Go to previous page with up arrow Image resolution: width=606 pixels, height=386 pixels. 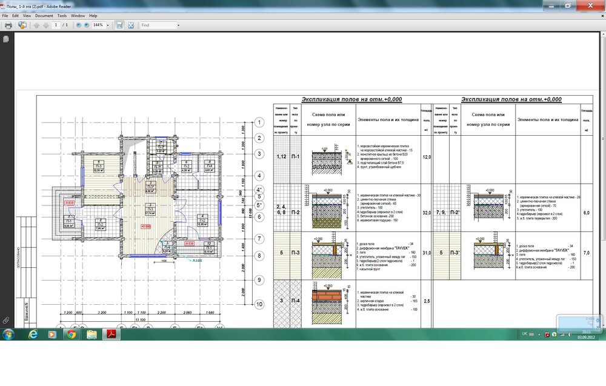[36, 25]
